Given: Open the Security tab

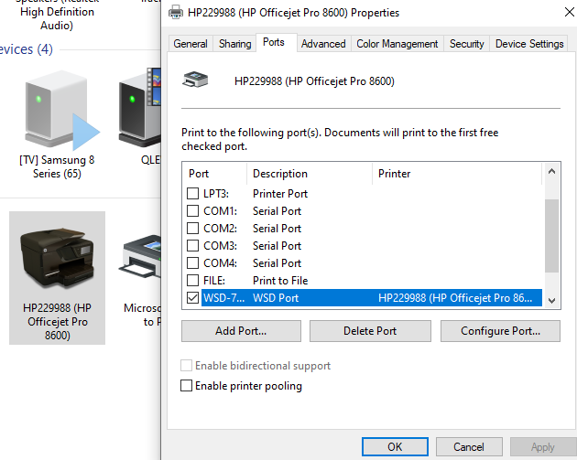Looking at the screenshot, I should tap(466, 44).
